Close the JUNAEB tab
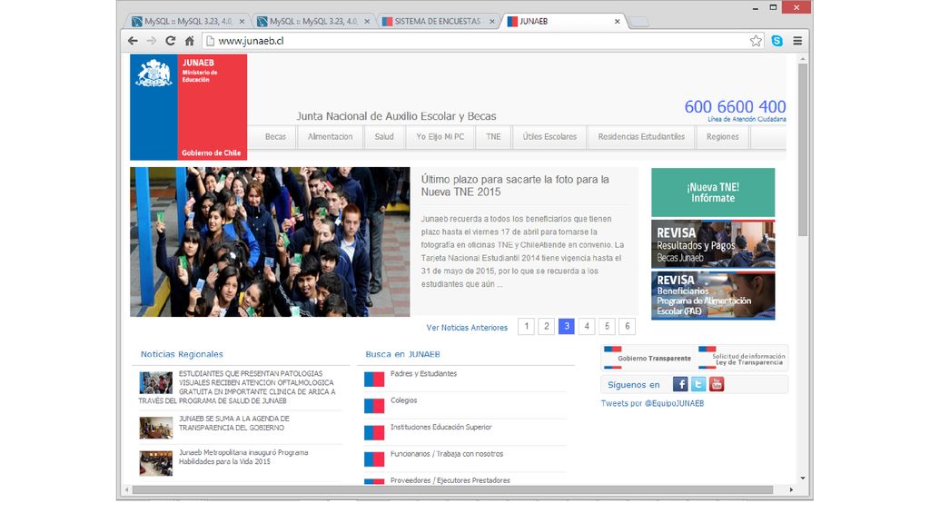The width and height of the screenshot is (930, 523). pyautogui.click(x=618, y=22)
